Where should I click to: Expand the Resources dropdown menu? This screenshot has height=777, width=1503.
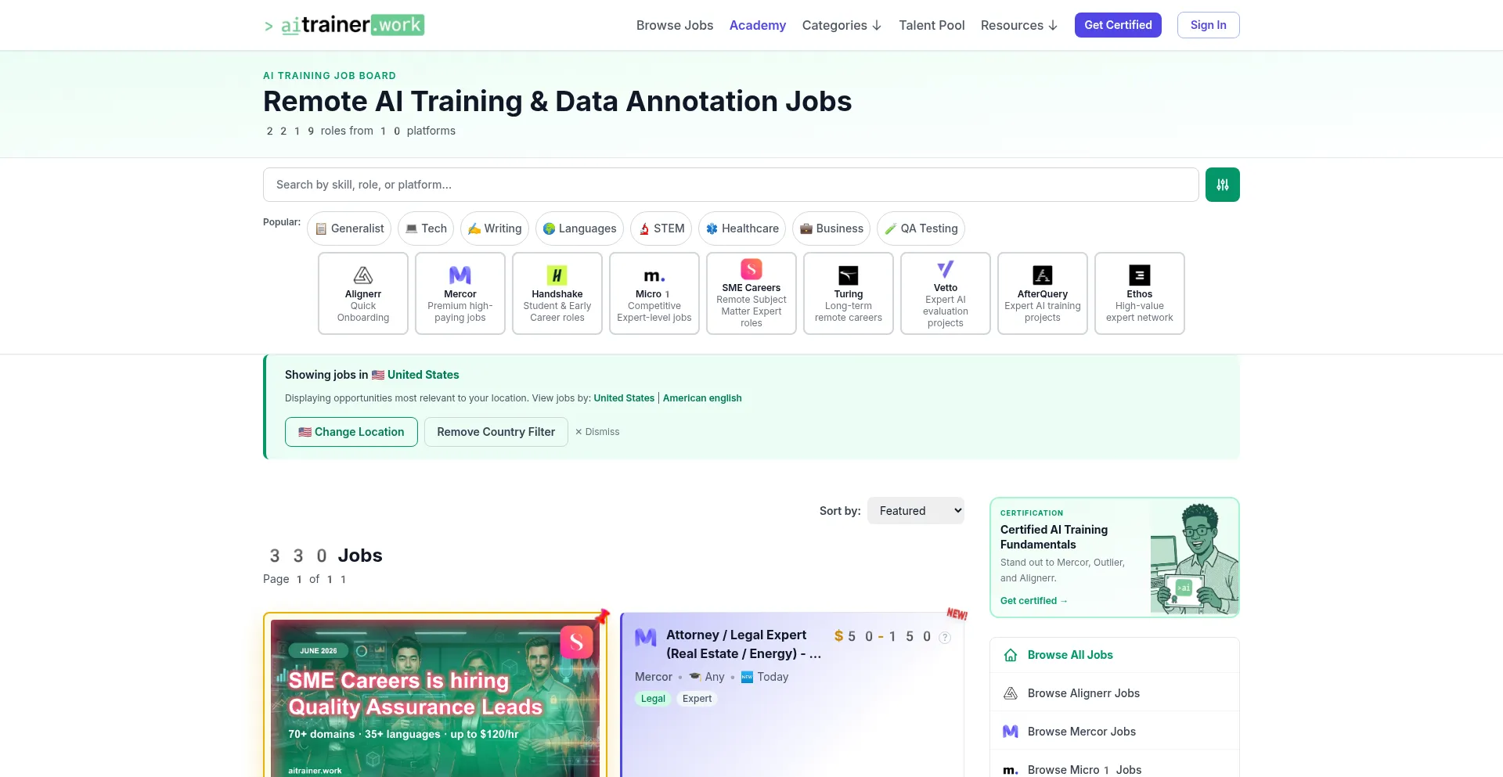[1019, 25]
